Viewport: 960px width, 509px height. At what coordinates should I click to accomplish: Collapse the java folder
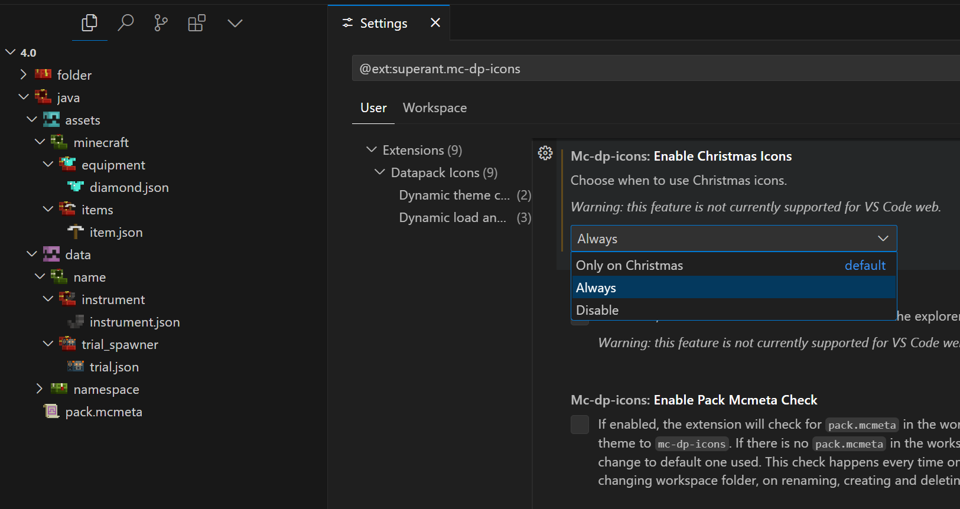click(24, 97)
